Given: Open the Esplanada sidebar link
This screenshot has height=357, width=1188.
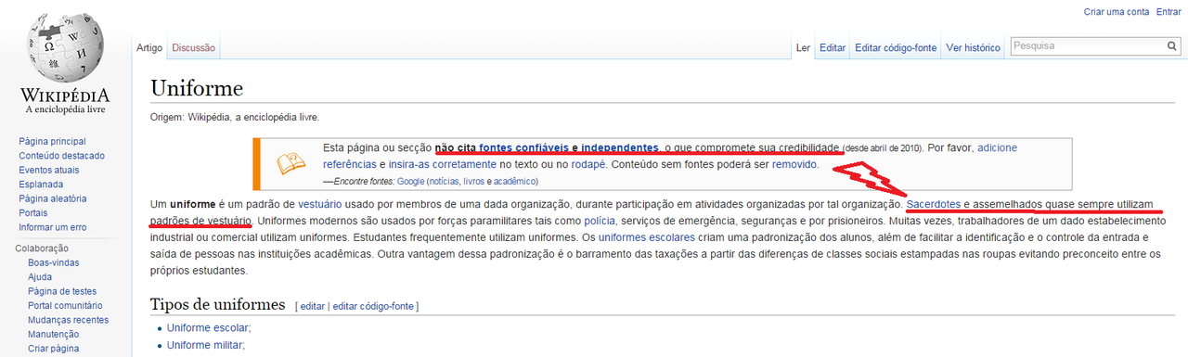Looking at the screenshot, I should [x=42, y=185].
